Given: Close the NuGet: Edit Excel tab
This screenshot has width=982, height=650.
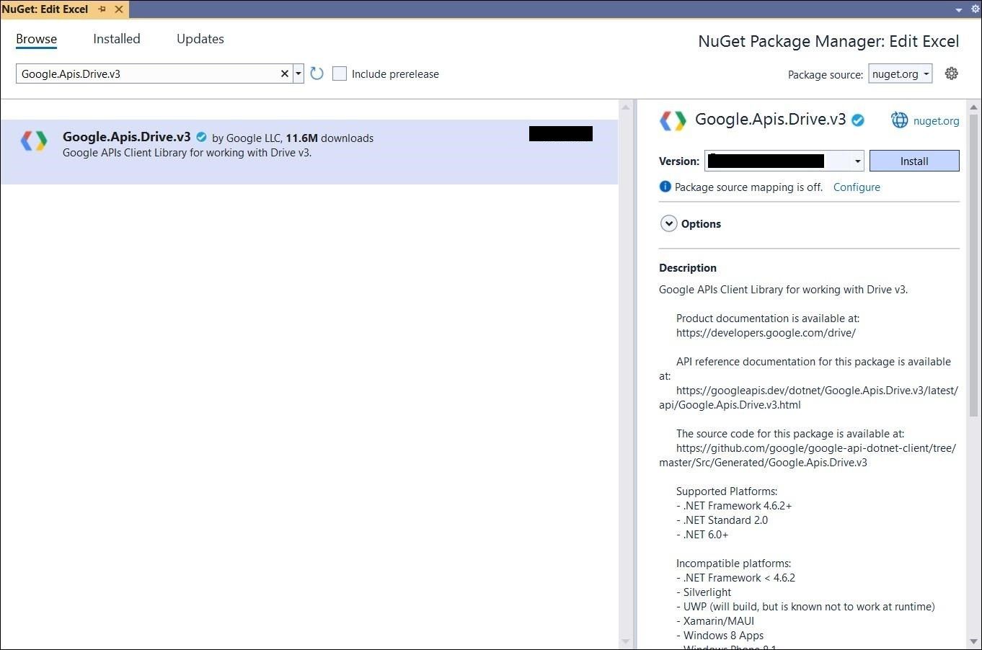Looking at the screenshot, I should click(119, 9).
